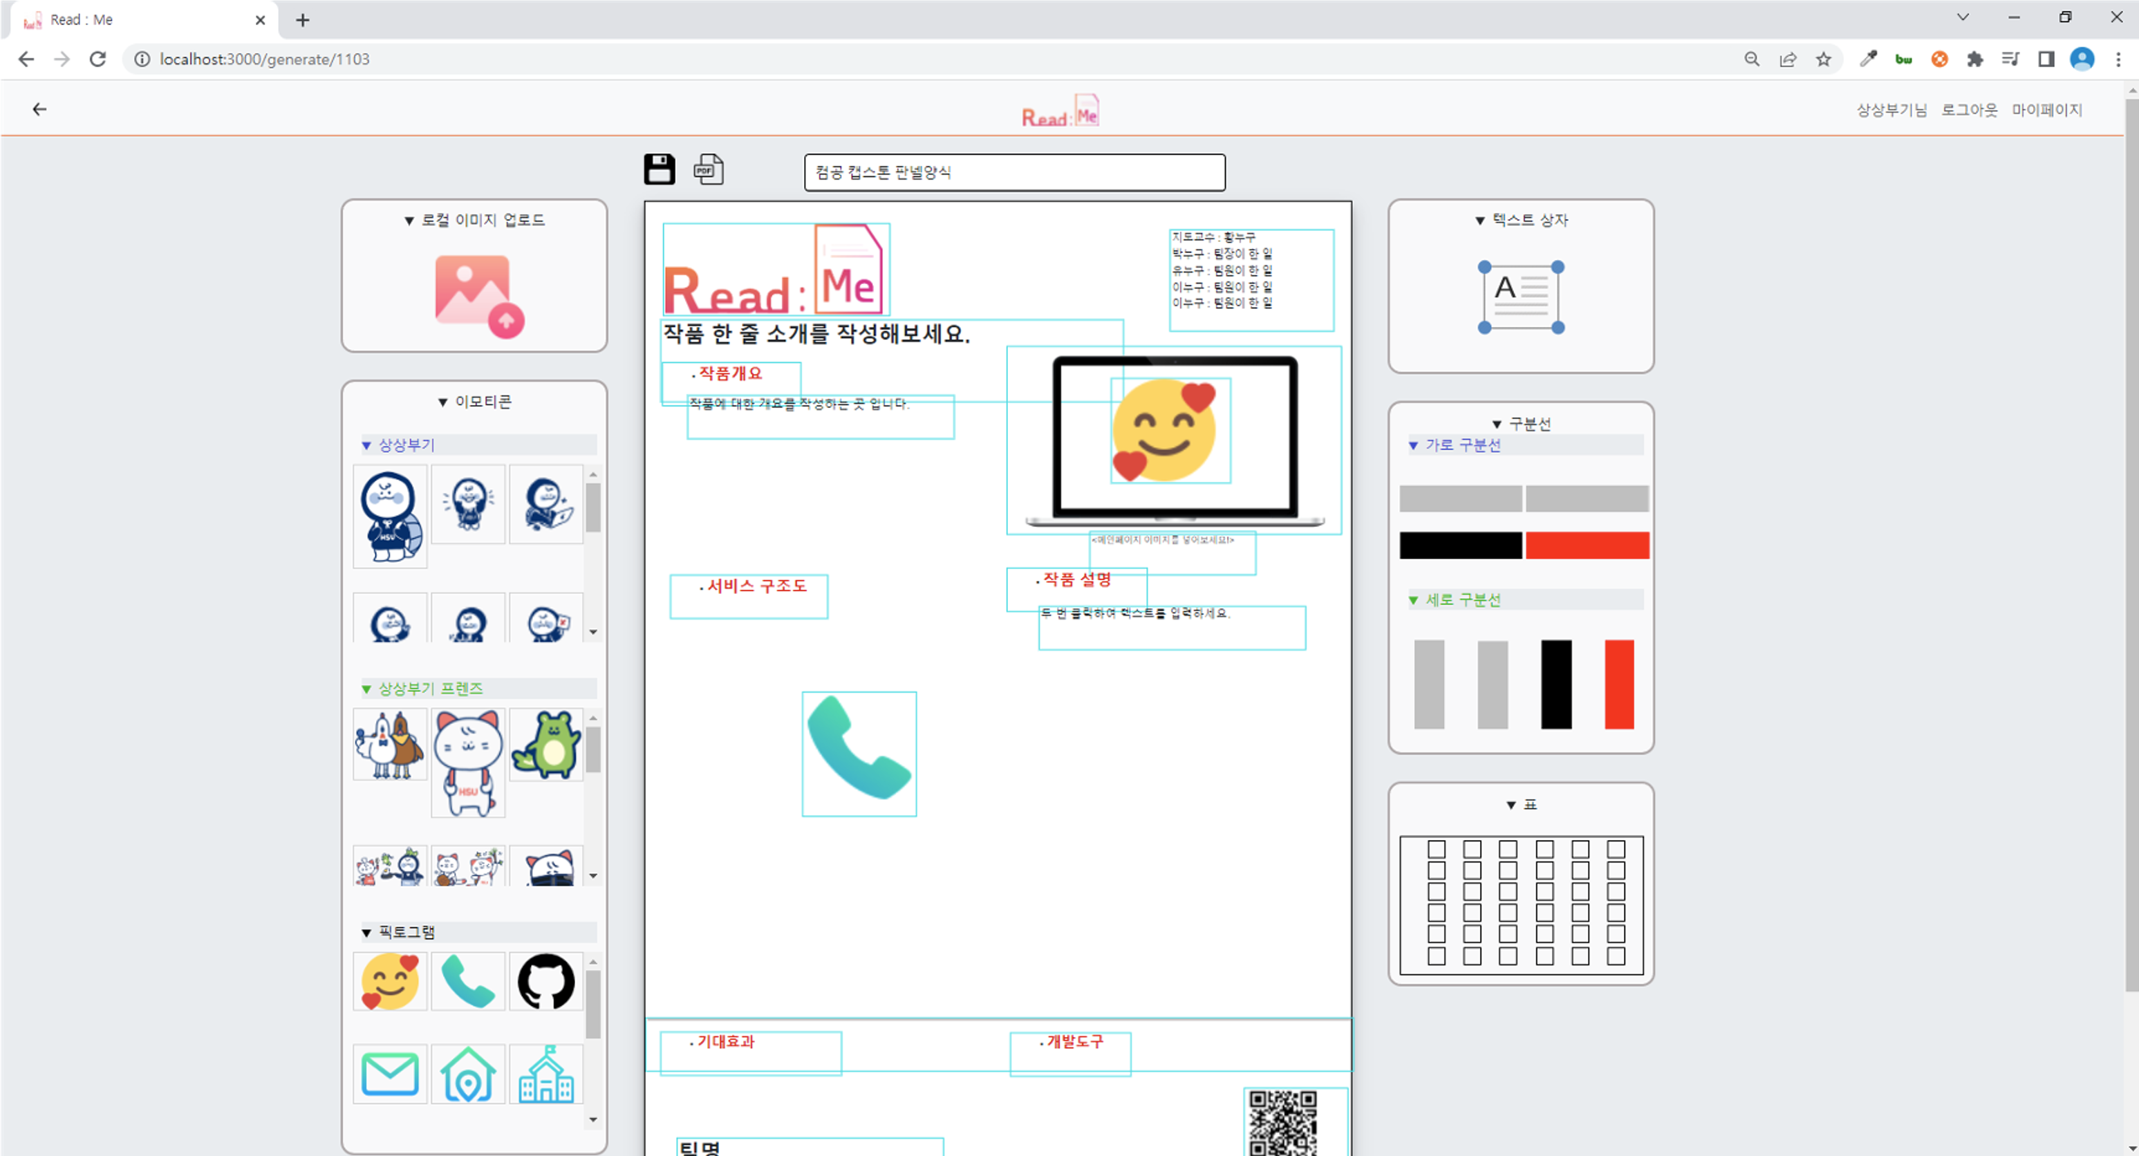The height and width of the screenshot is (1156, 2139).
Task: Select the 작품 한 줄 소개를 작성해보세요 text
Action: click(x=815, y=334)
